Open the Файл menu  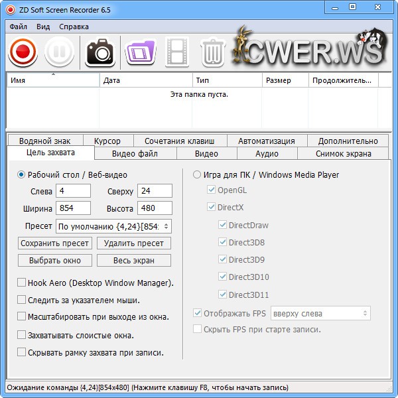(x=19, y=27)
